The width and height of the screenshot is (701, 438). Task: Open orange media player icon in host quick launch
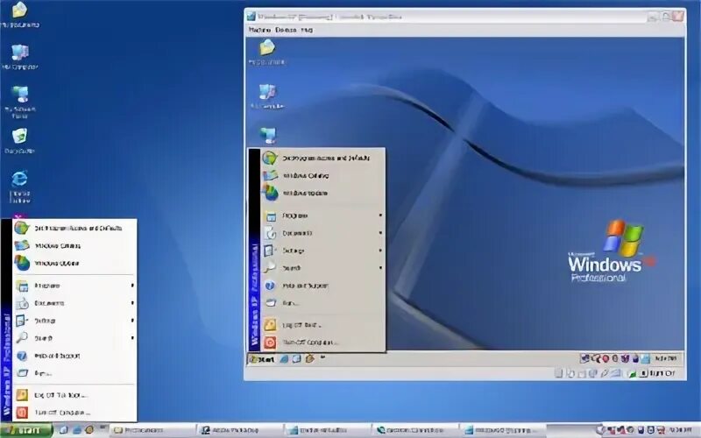tap(89, 430)
